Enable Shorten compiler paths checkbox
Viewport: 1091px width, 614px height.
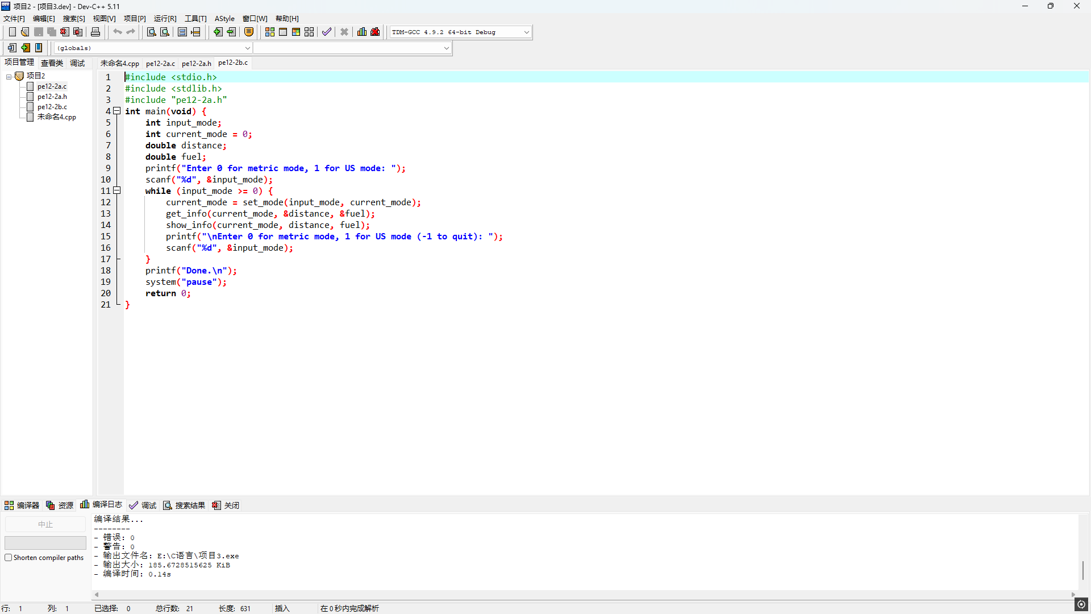pos(9,558)
